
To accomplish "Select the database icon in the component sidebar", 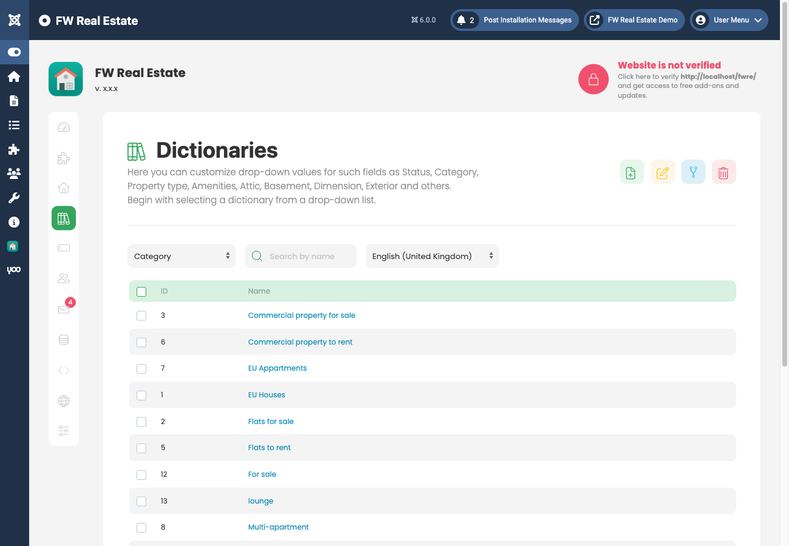I will coord(64,339).
